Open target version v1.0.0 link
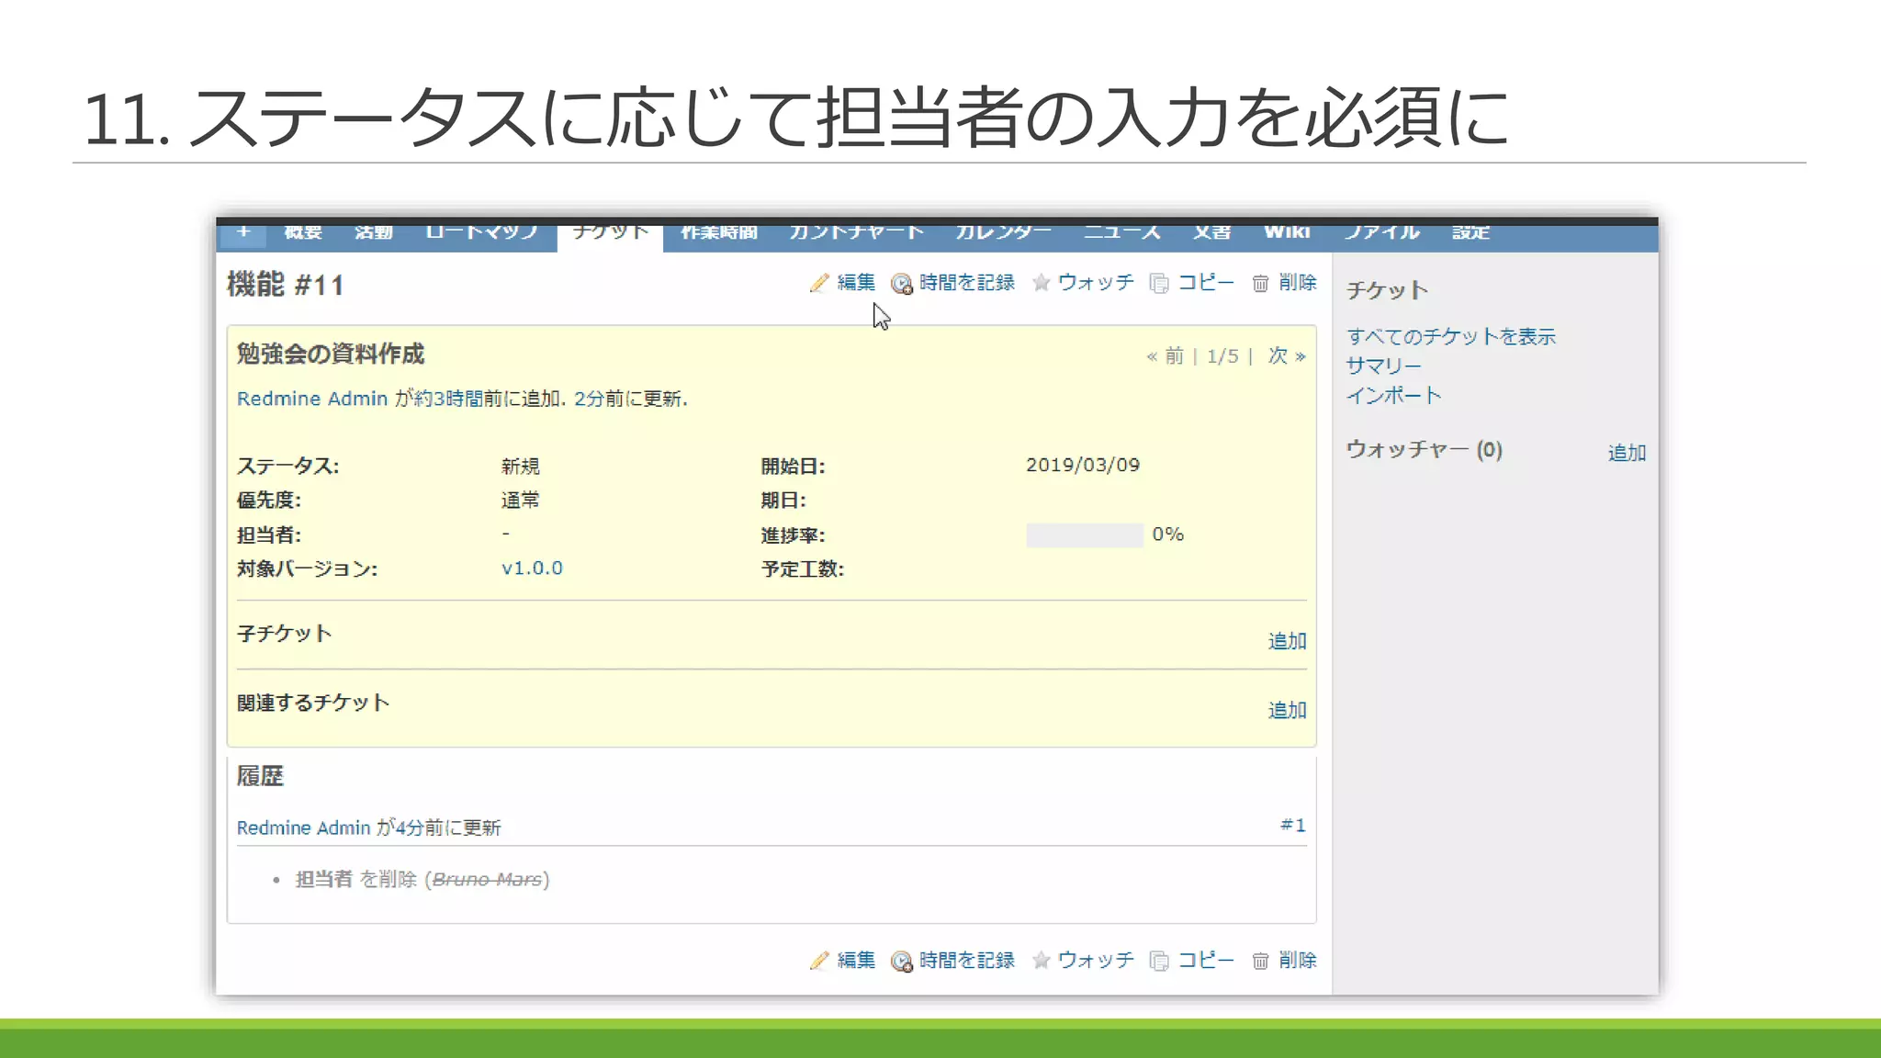Screen dimensions: 1881x1058 tap(532, 568)
